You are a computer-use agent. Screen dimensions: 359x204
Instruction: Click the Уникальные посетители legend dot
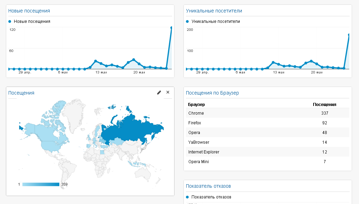tap(187, 21)
